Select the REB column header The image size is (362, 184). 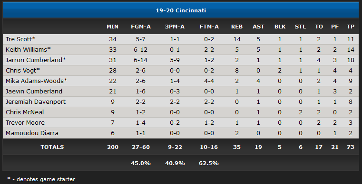(237, 27)
